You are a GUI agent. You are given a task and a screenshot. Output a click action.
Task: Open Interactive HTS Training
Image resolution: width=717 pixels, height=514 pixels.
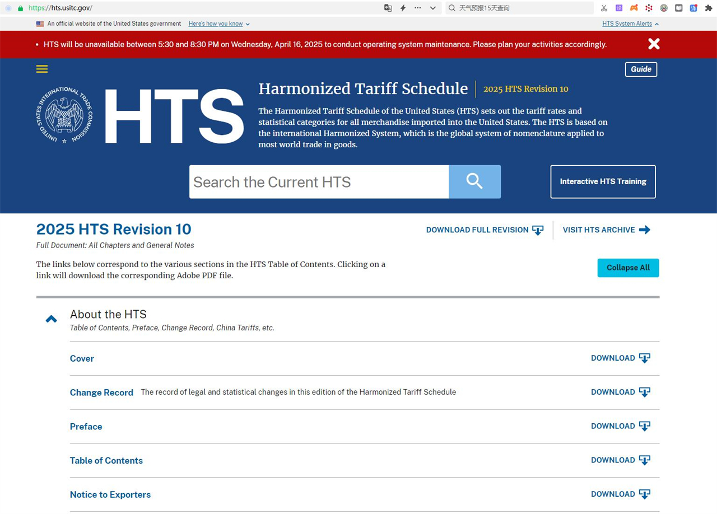point(603,181)
